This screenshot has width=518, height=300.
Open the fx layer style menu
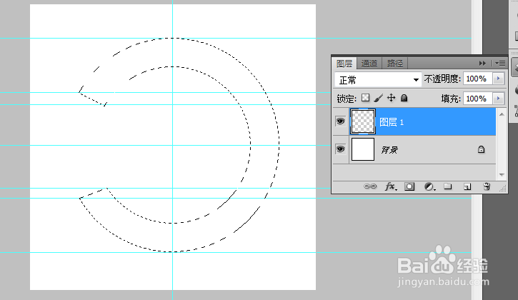click(391, 186)
